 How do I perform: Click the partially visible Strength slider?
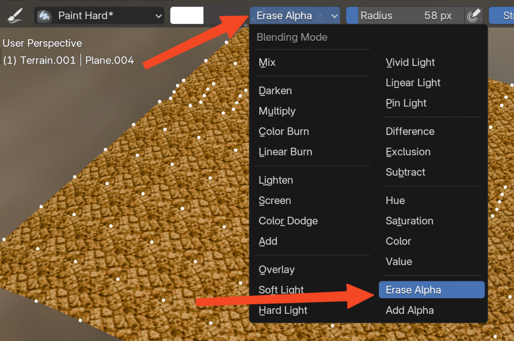click(502, 16)
